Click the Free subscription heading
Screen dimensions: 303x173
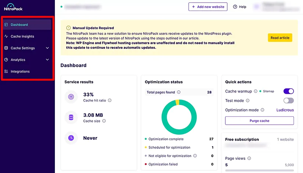(242, 139)
